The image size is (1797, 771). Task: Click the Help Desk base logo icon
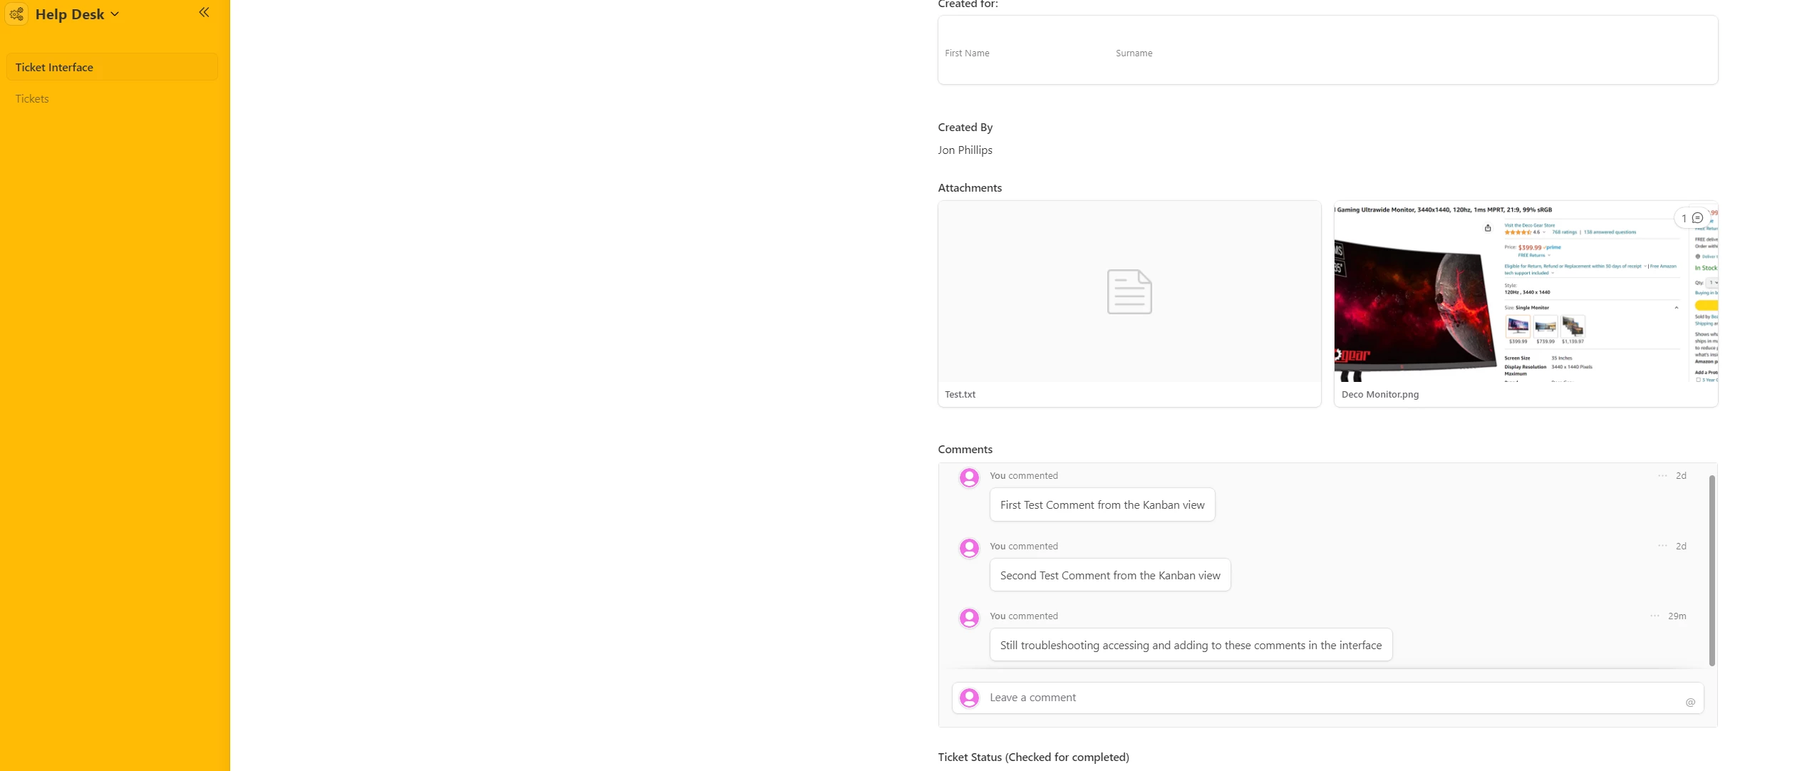pos(17,14)
